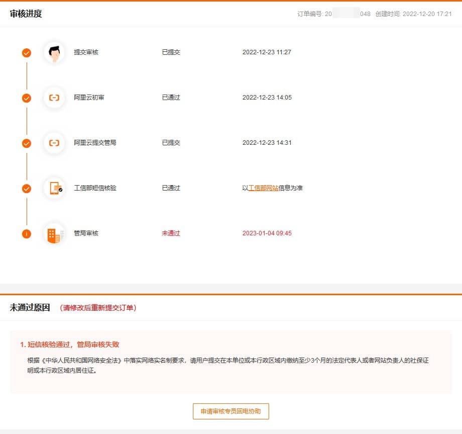Select the phone icon for 工信部短信核验

point(54,188)
